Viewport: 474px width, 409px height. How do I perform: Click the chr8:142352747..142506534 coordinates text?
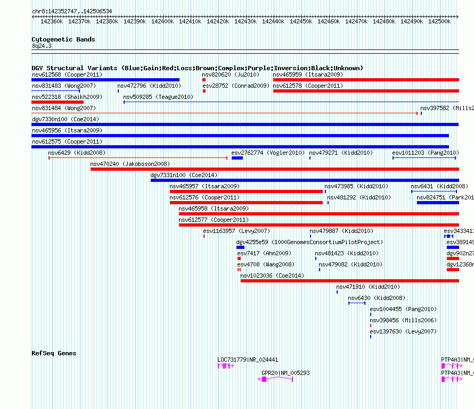[72, 11]
